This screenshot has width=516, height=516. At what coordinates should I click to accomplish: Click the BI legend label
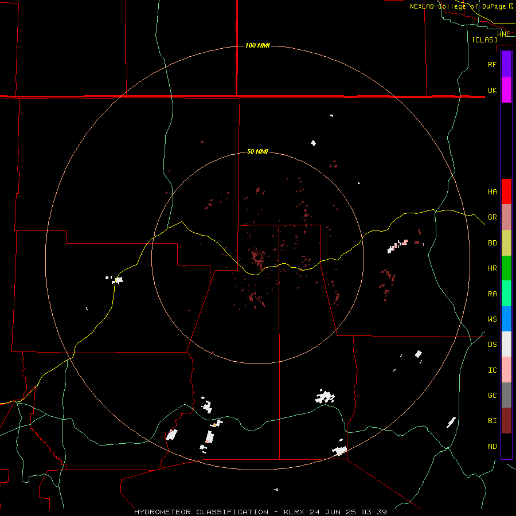492,421
